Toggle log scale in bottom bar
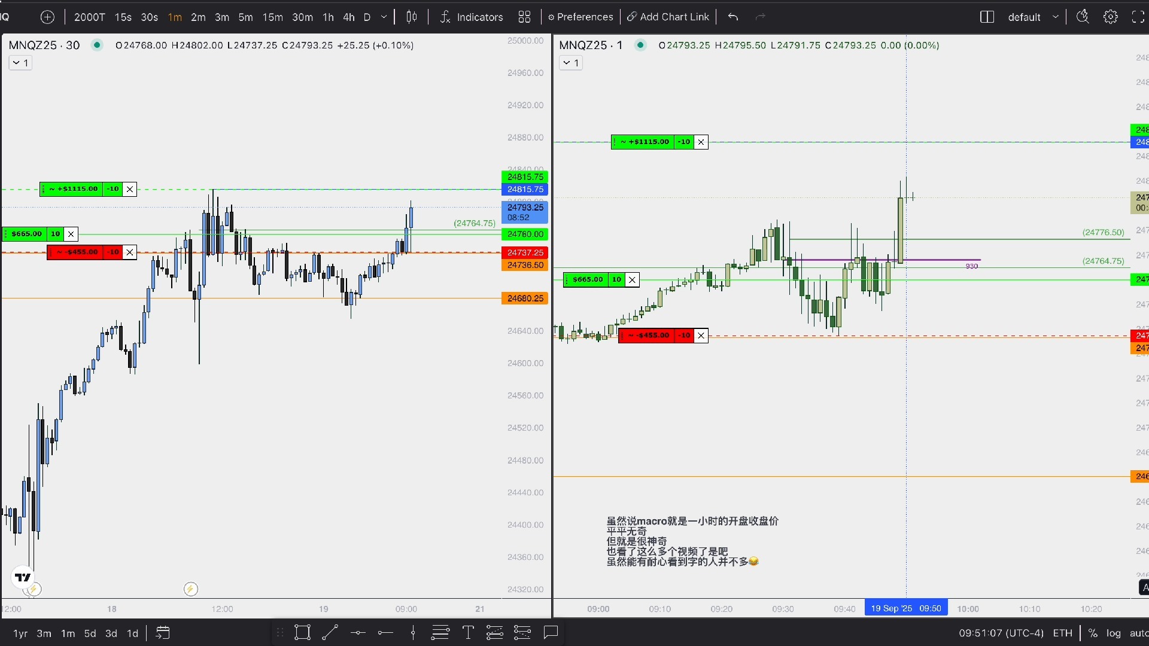 coord(1113,633)
